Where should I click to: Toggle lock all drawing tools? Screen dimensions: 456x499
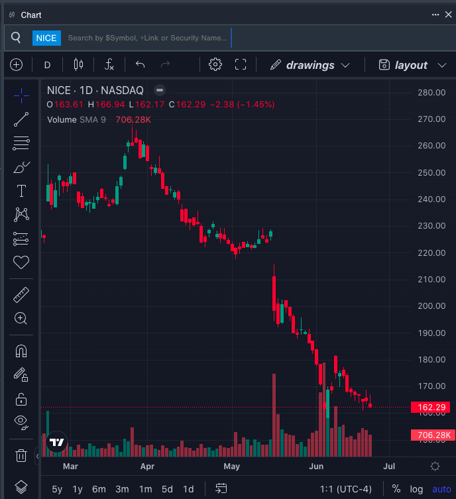point(21,399)
